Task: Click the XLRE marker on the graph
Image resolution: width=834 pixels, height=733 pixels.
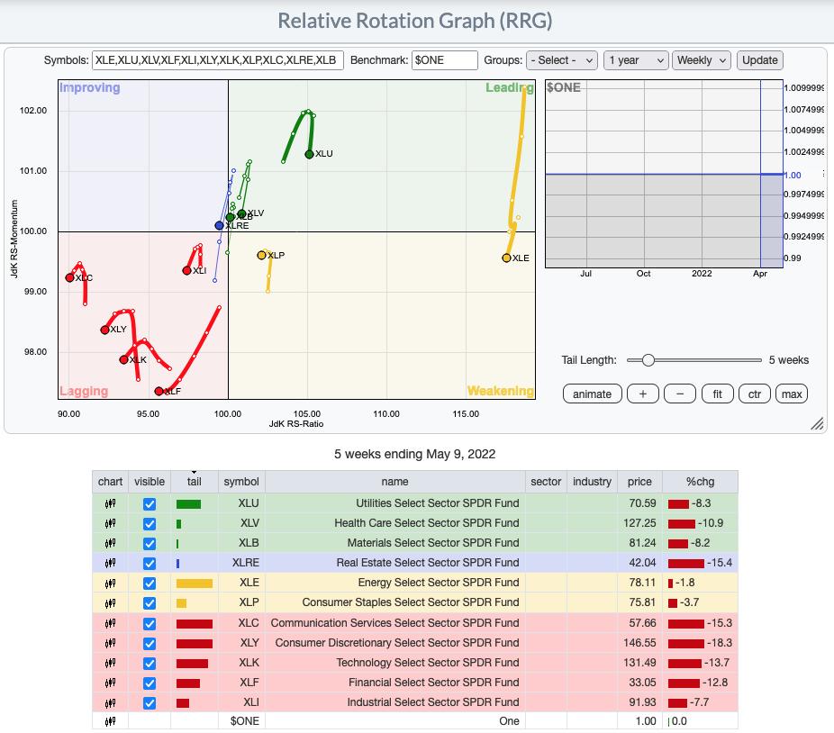Action: click(x=219, y=225)
